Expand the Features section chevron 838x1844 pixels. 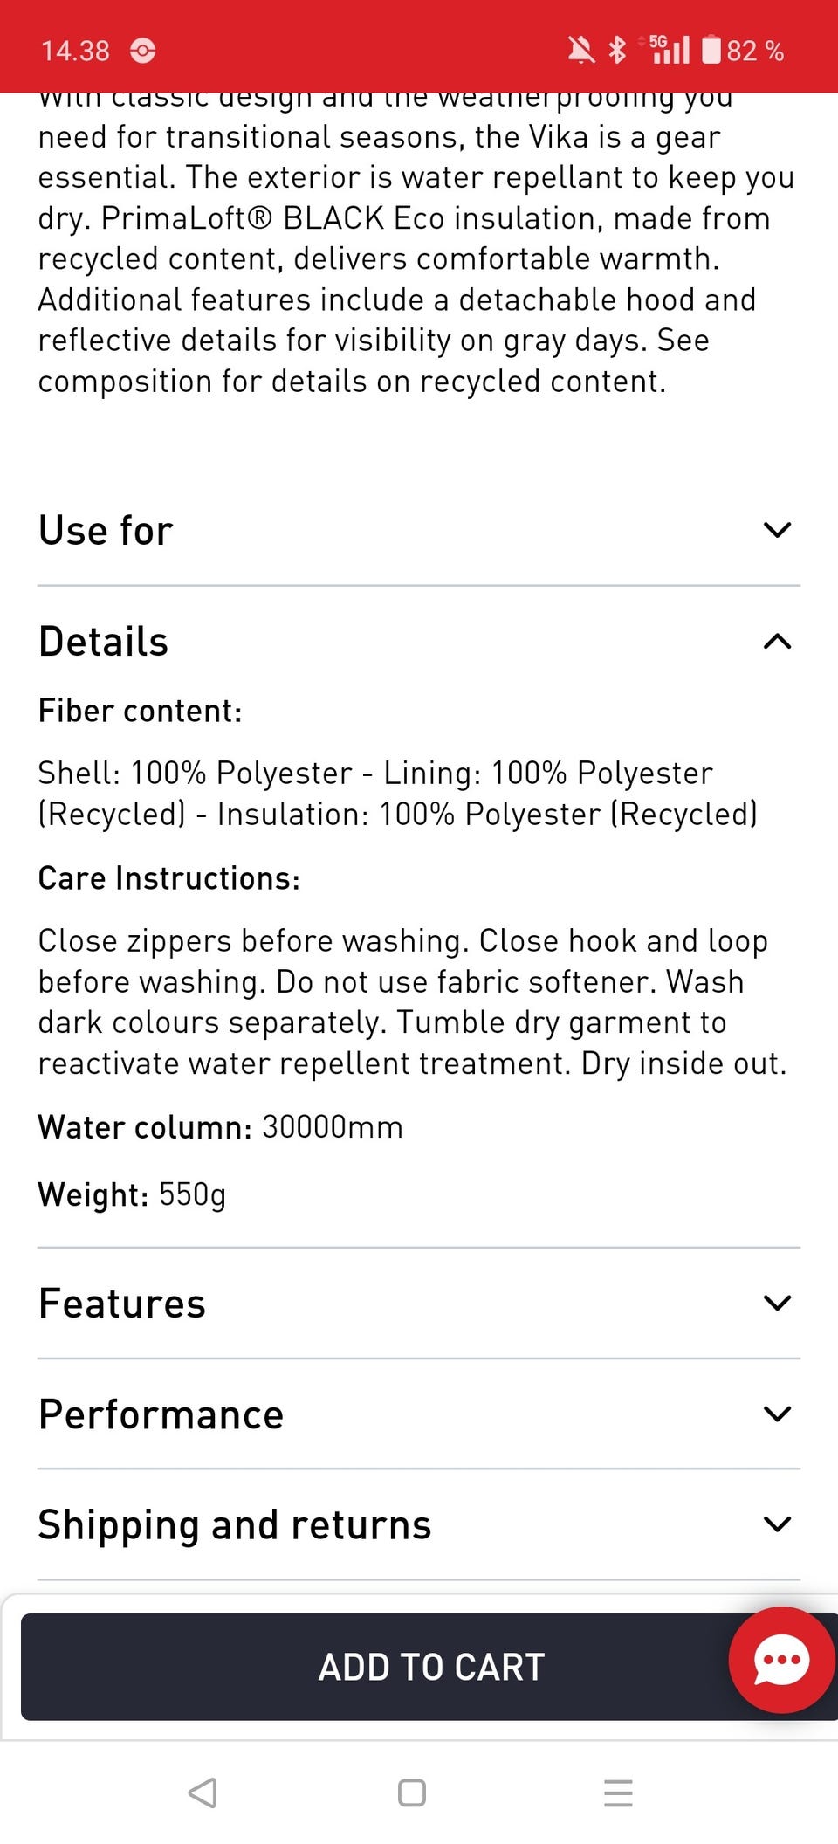click(x=777, y=1303)
